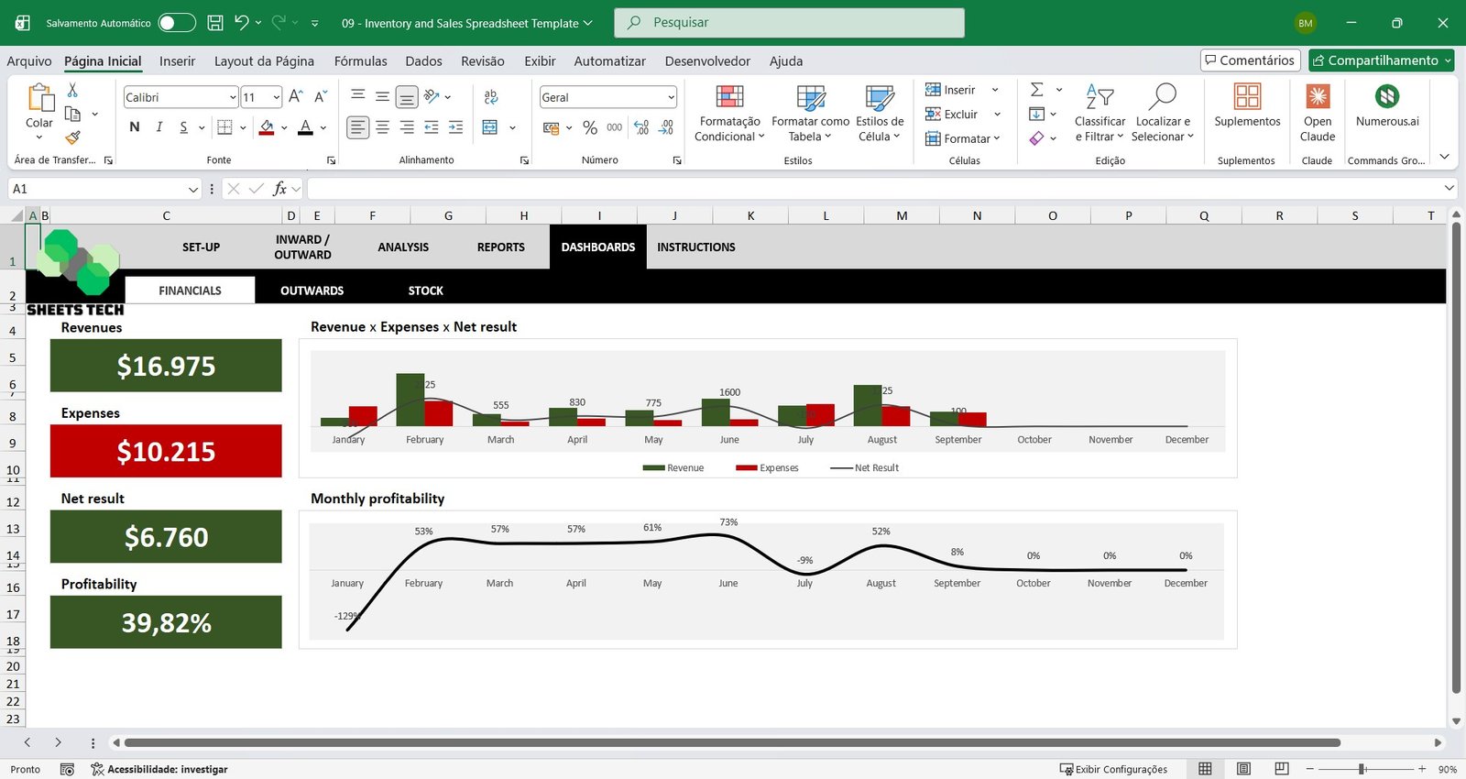Switch to Layout da Página tab
Image resolution: width=1466 pixels, height=779 pixels.
(x=264, y=61)
